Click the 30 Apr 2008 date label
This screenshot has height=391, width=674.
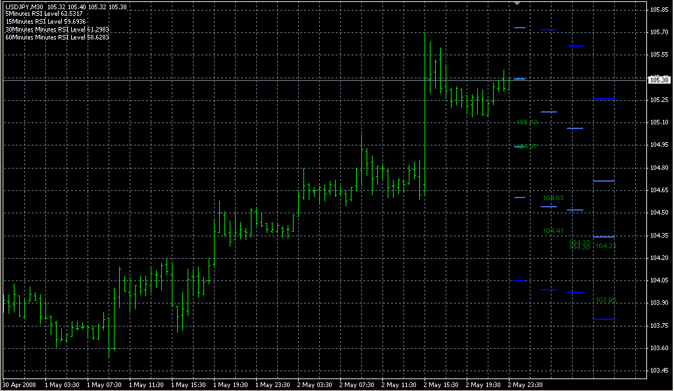(19, 385)
